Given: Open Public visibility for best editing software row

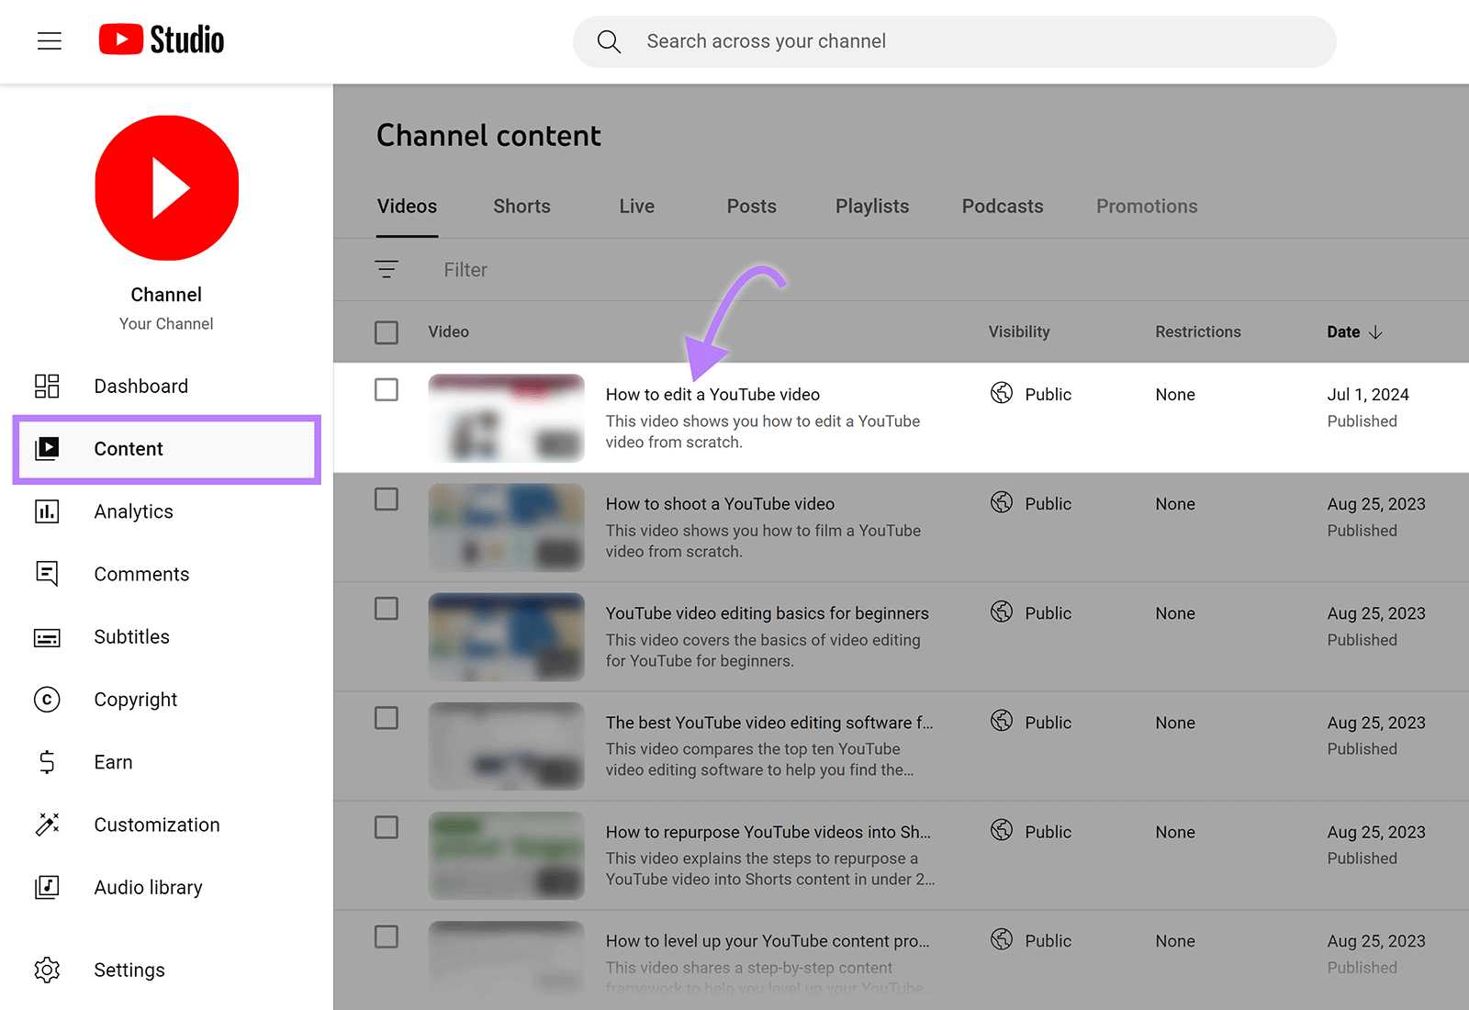Looking at the screenshot, I should (x=1048, y=723).
